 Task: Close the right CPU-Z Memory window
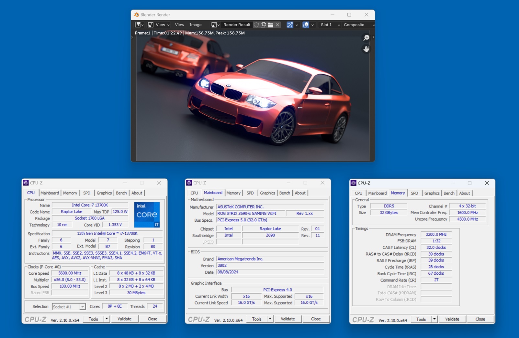pyautogui.click(x=487, y=183)
